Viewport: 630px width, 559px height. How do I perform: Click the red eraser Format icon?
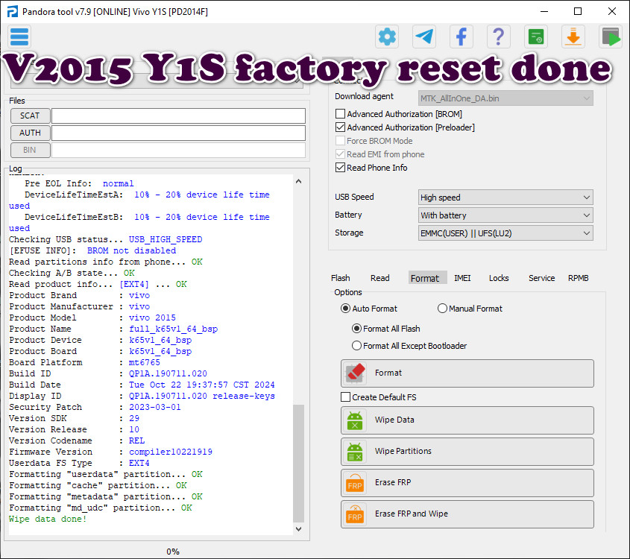point(355,373)
